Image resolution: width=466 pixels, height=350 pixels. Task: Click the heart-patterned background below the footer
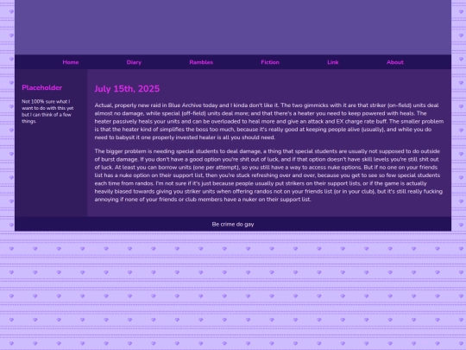point(233,290)
